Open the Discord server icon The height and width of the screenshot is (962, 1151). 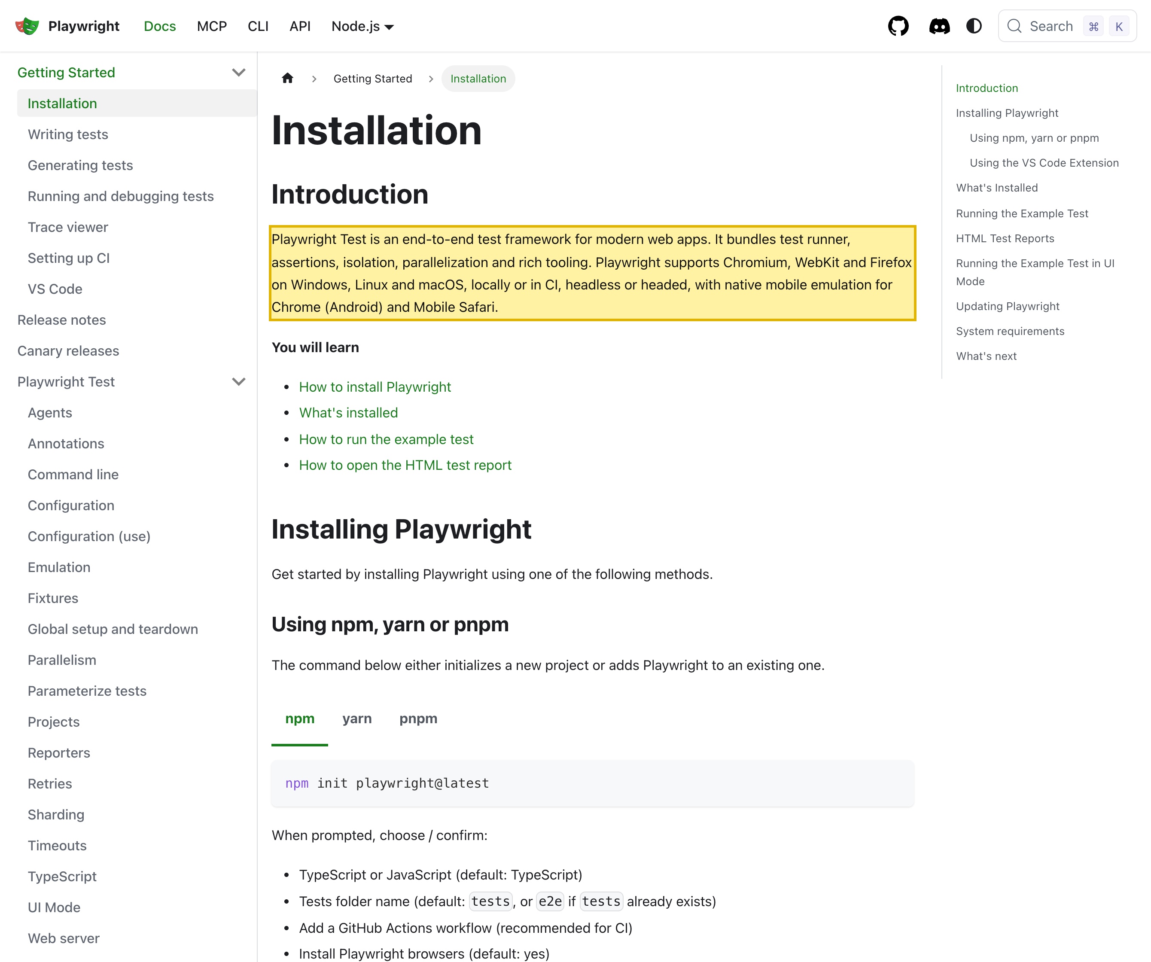939,26
